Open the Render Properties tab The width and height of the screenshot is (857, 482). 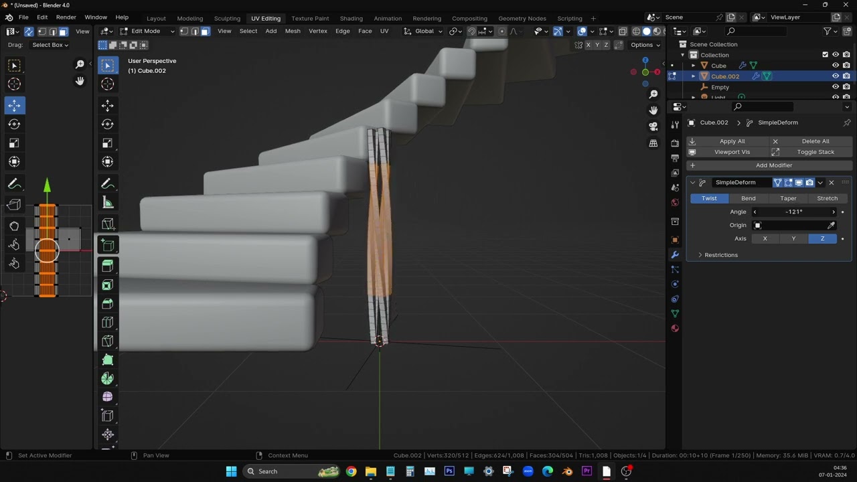[675, 143]
